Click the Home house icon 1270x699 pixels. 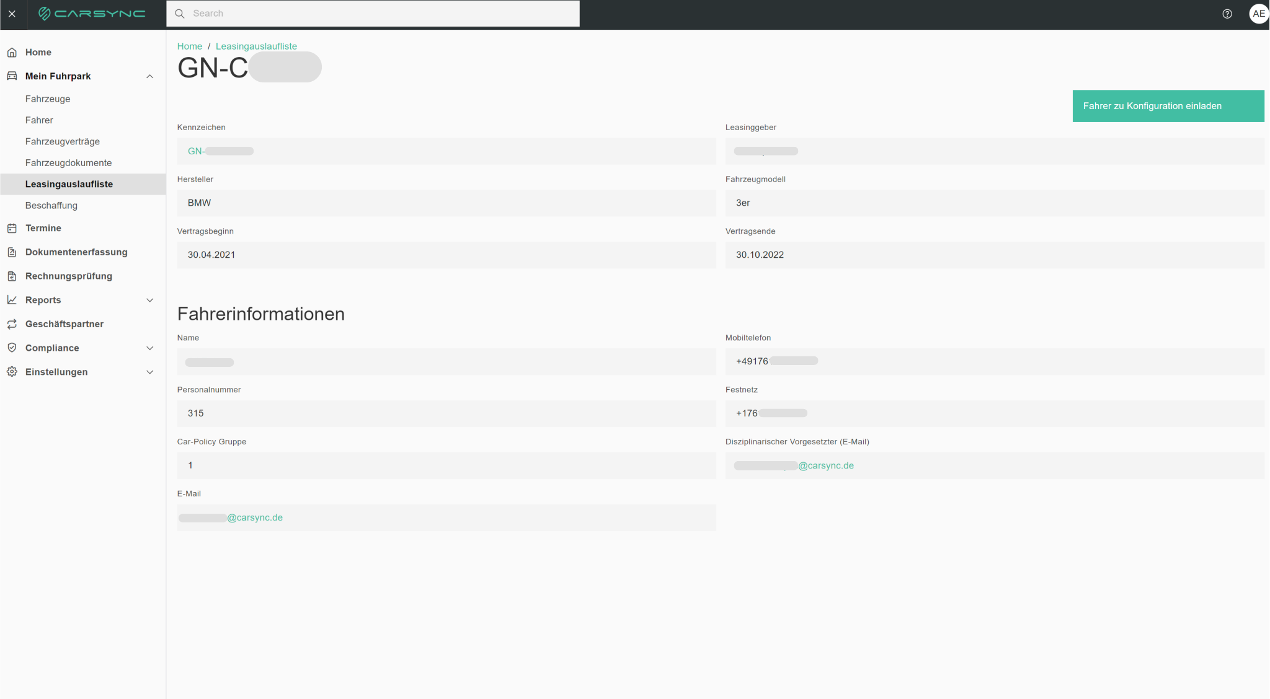coord(12,53)
